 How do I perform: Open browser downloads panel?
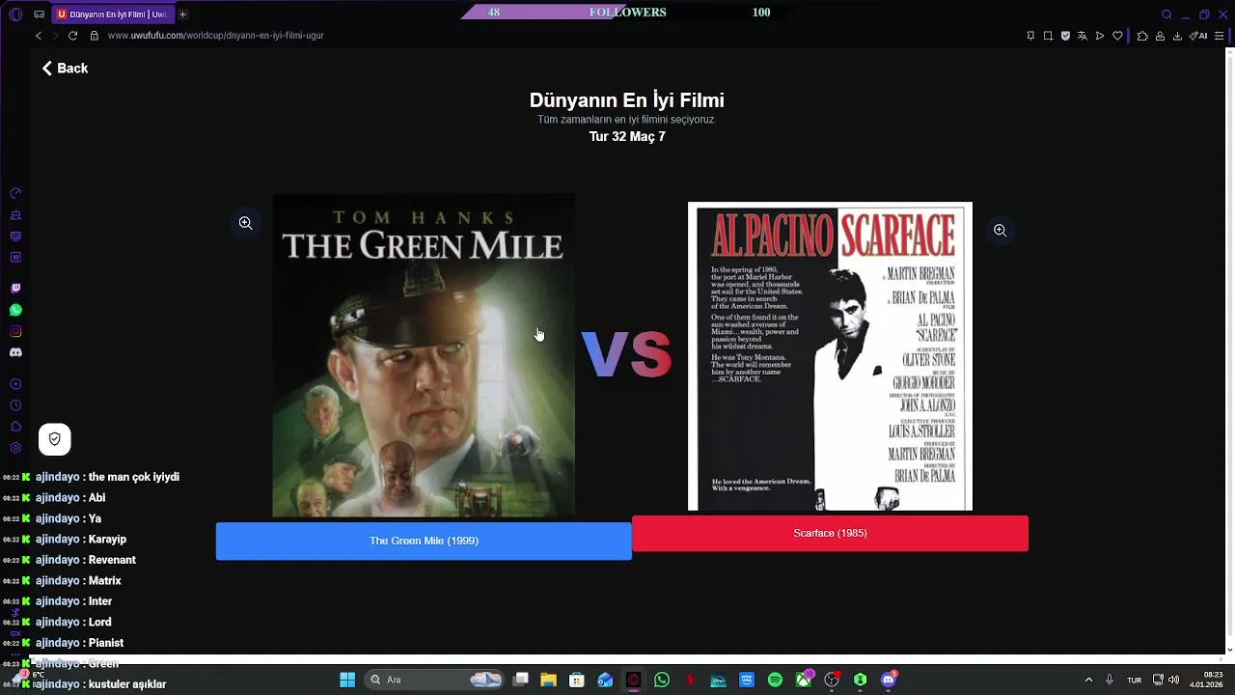pos(1177,36)
